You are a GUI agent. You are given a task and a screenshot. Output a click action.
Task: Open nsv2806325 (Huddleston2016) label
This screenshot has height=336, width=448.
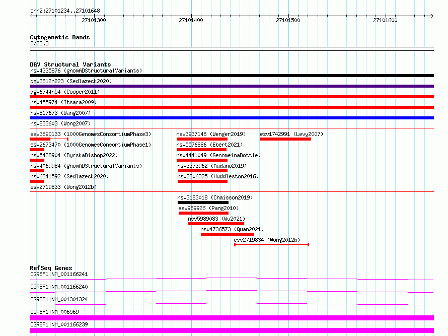click(x=218, y=176)
